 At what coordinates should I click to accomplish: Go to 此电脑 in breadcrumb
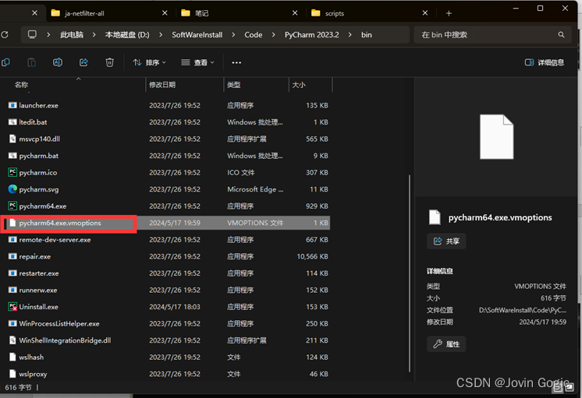[x=72, y=34]
